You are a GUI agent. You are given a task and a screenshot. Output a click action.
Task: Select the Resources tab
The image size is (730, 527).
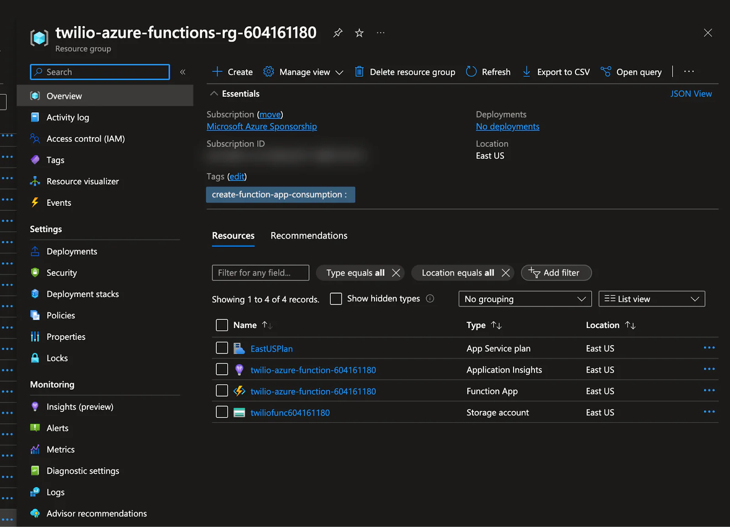[233, 236]
